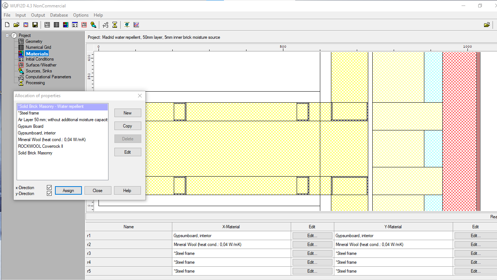Click the Surface/Weather red grid toolbar icon
The image size is (497, 280).
click(84, 25)
